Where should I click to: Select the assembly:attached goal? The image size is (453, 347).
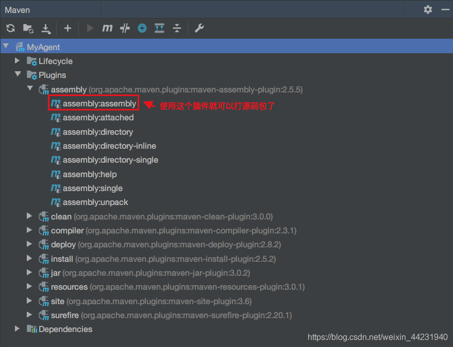click(x=98, y=118)
